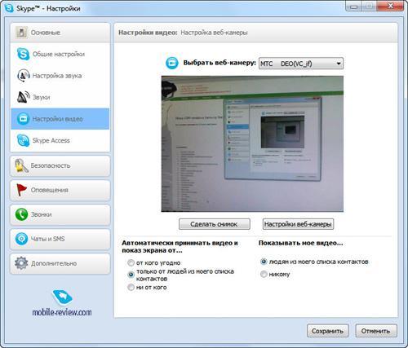Click the Skype logo icon beside Общие настройки

(23, 54)
